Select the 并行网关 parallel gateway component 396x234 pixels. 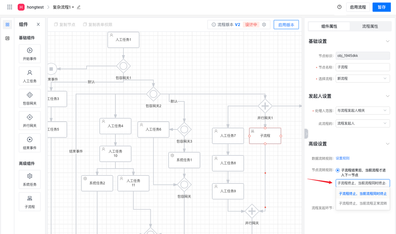30,120
